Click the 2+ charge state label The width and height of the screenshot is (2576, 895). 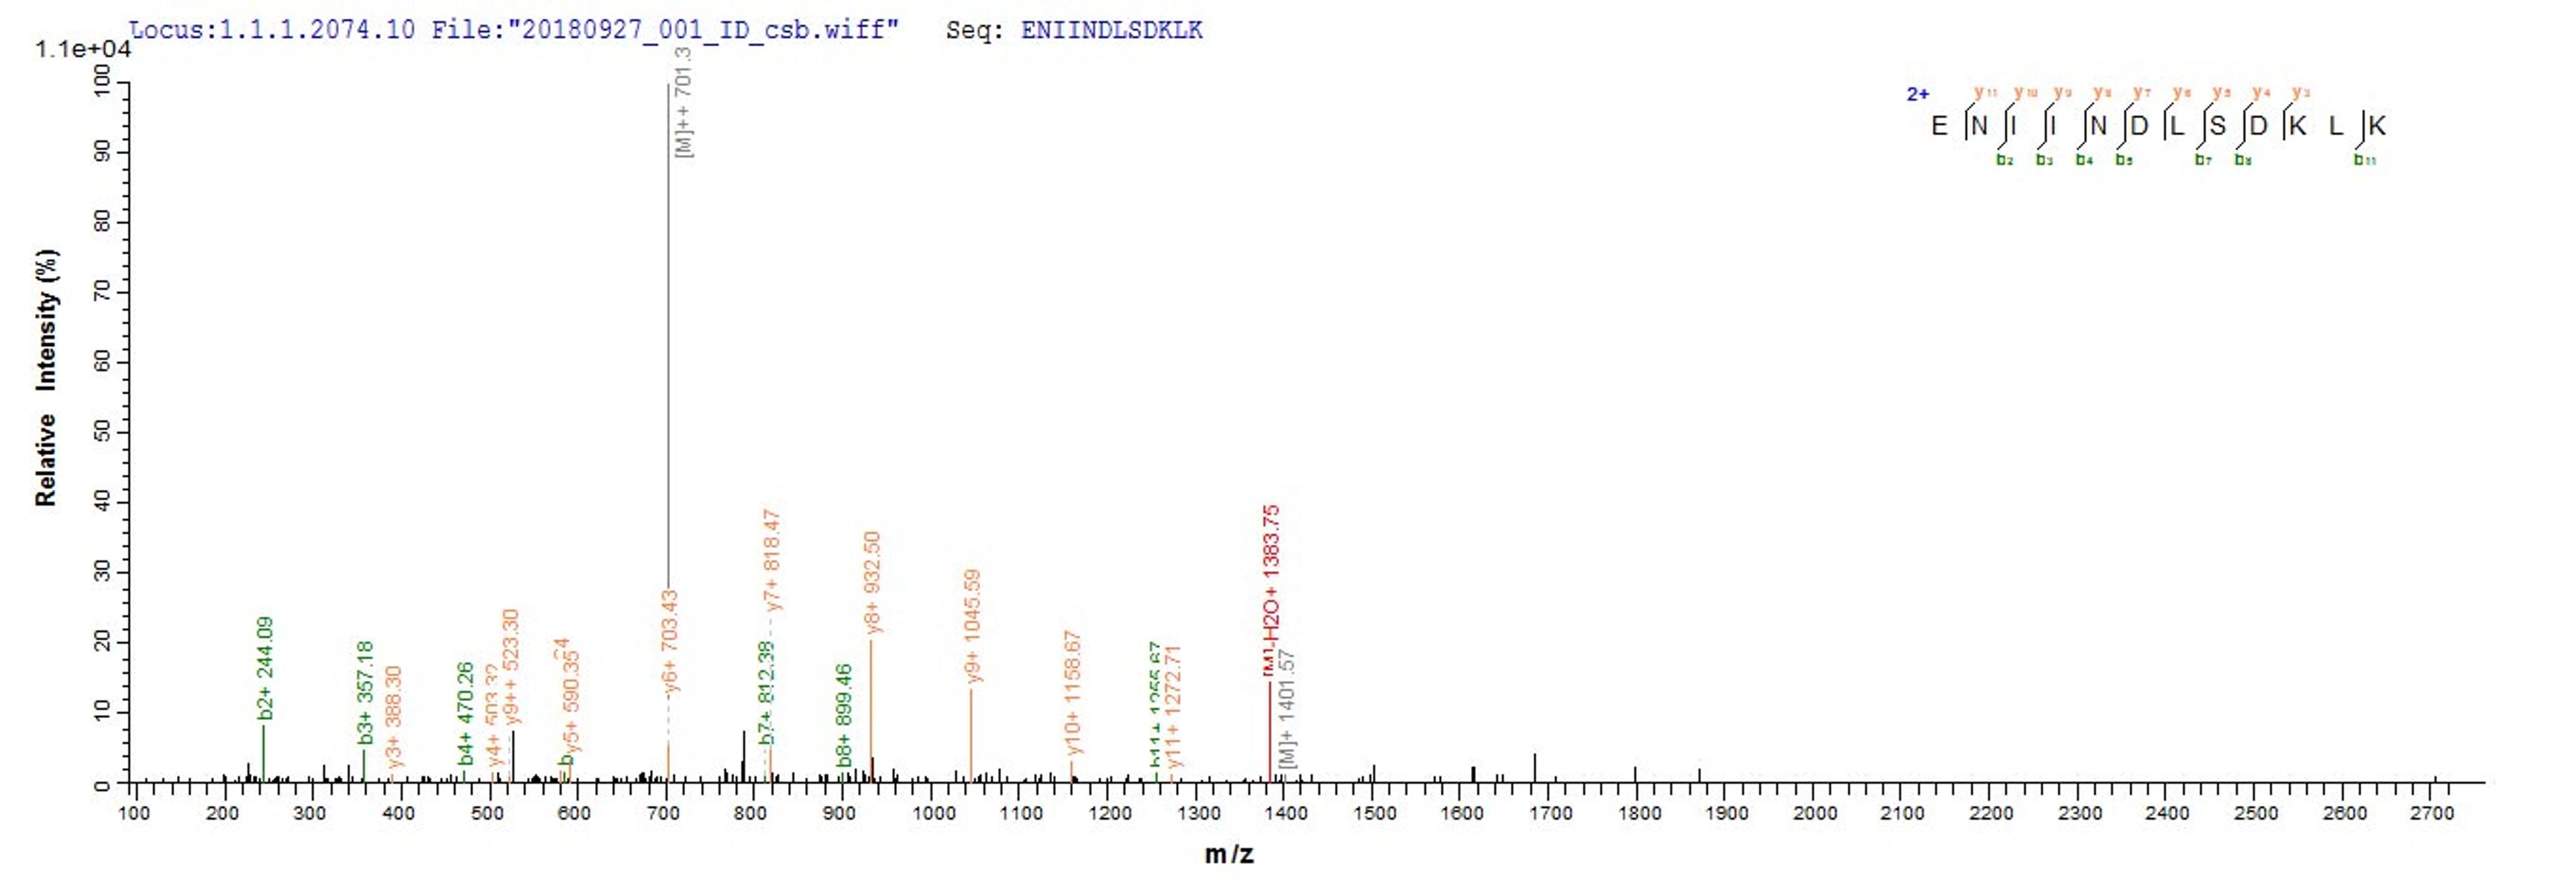click(1917, 95)
